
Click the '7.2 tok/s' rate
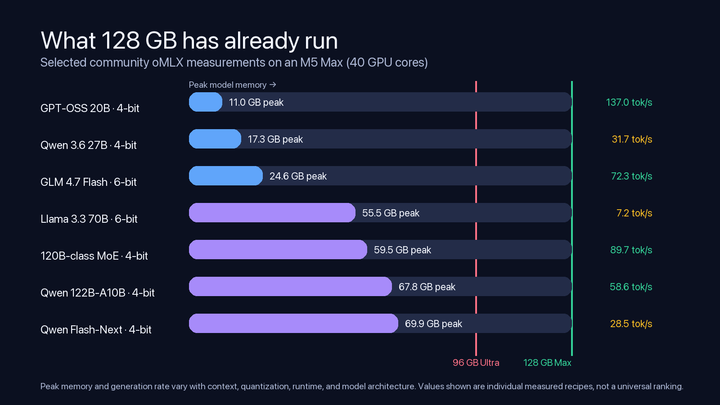click(634, 213)
